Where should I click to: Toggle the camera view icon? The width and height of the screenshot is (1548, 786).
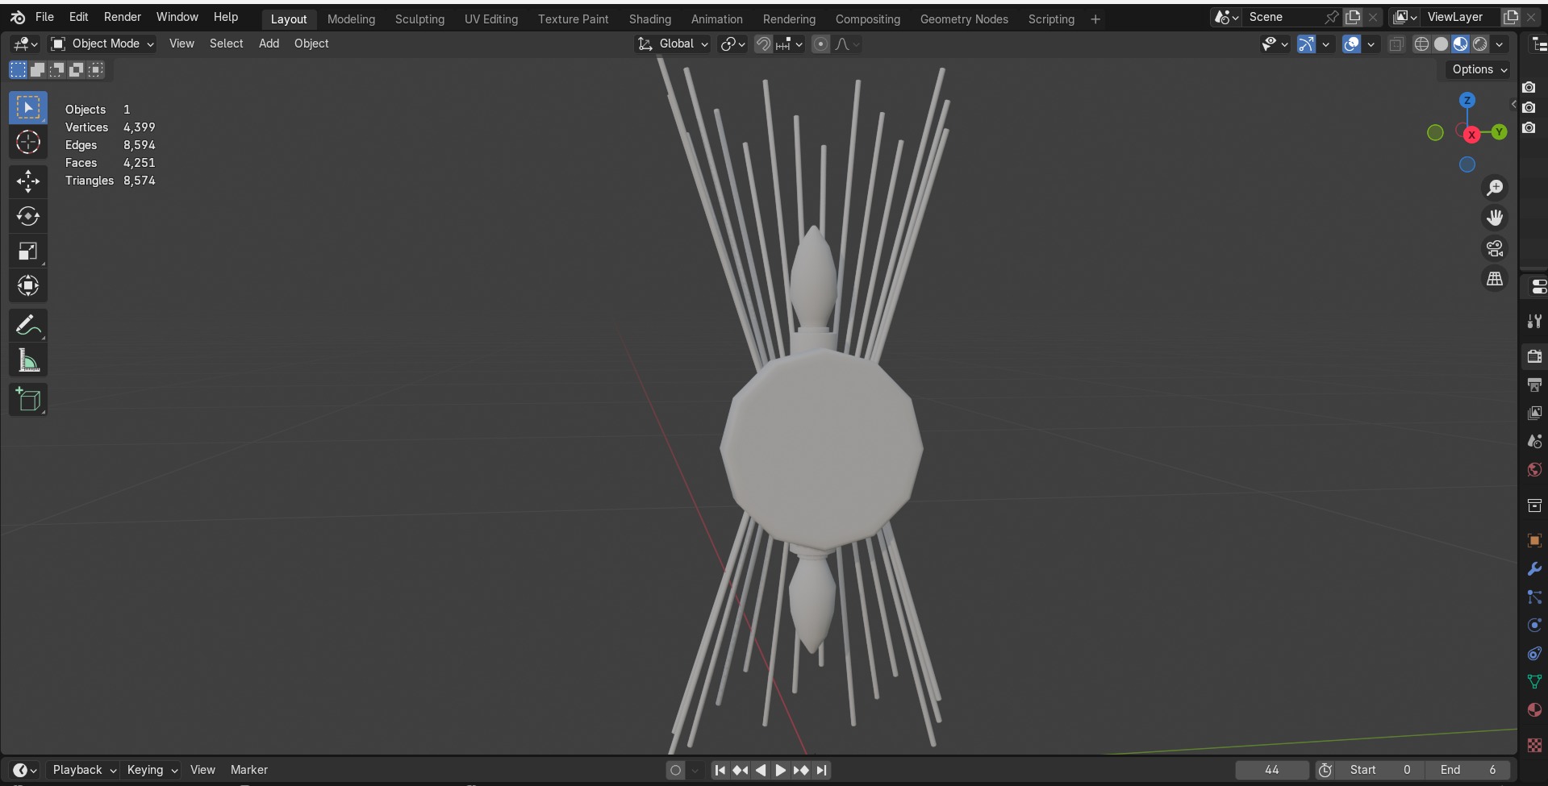[1495, 248]
